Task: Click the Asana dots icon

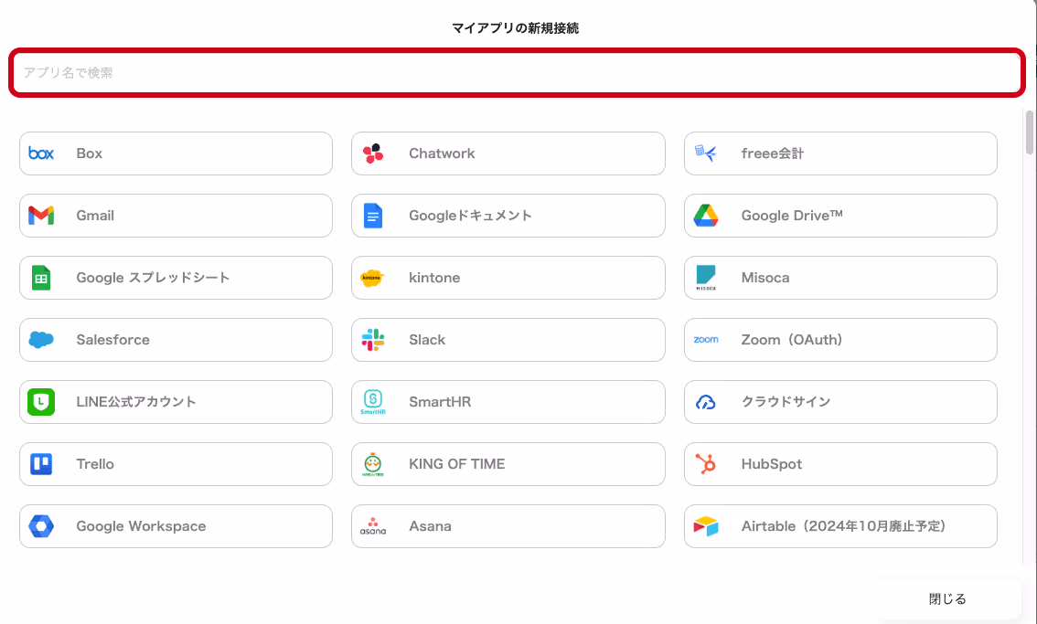Action: 373,526
